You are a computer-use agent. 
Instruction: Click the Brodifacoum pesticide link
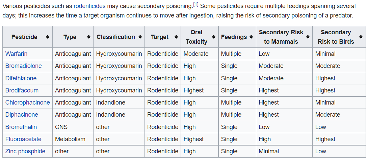(22, 90)
